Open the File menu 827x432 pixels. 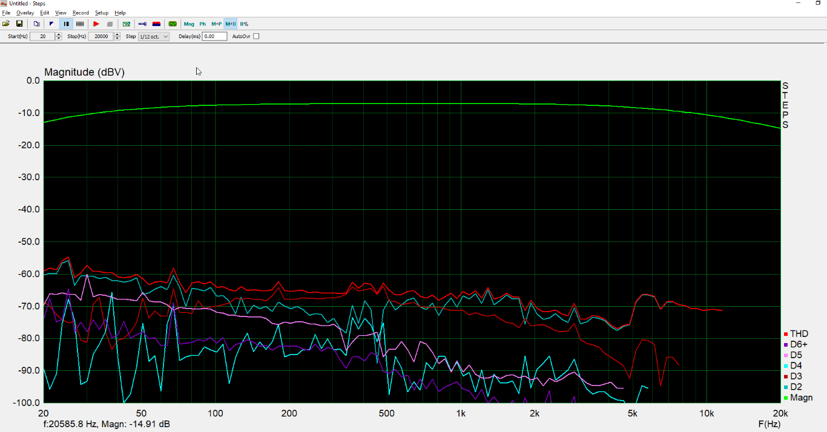click(x=6, y=13)
